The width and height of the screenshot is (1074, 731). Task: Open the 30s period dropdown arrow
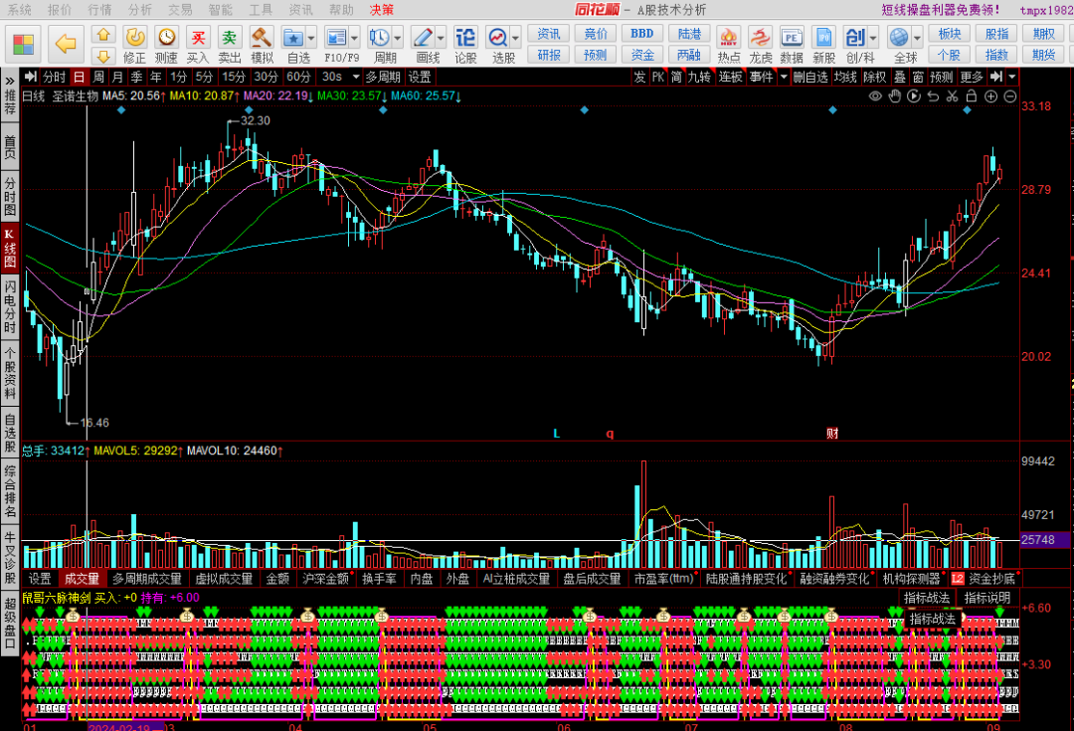click(x=355, y=77)
